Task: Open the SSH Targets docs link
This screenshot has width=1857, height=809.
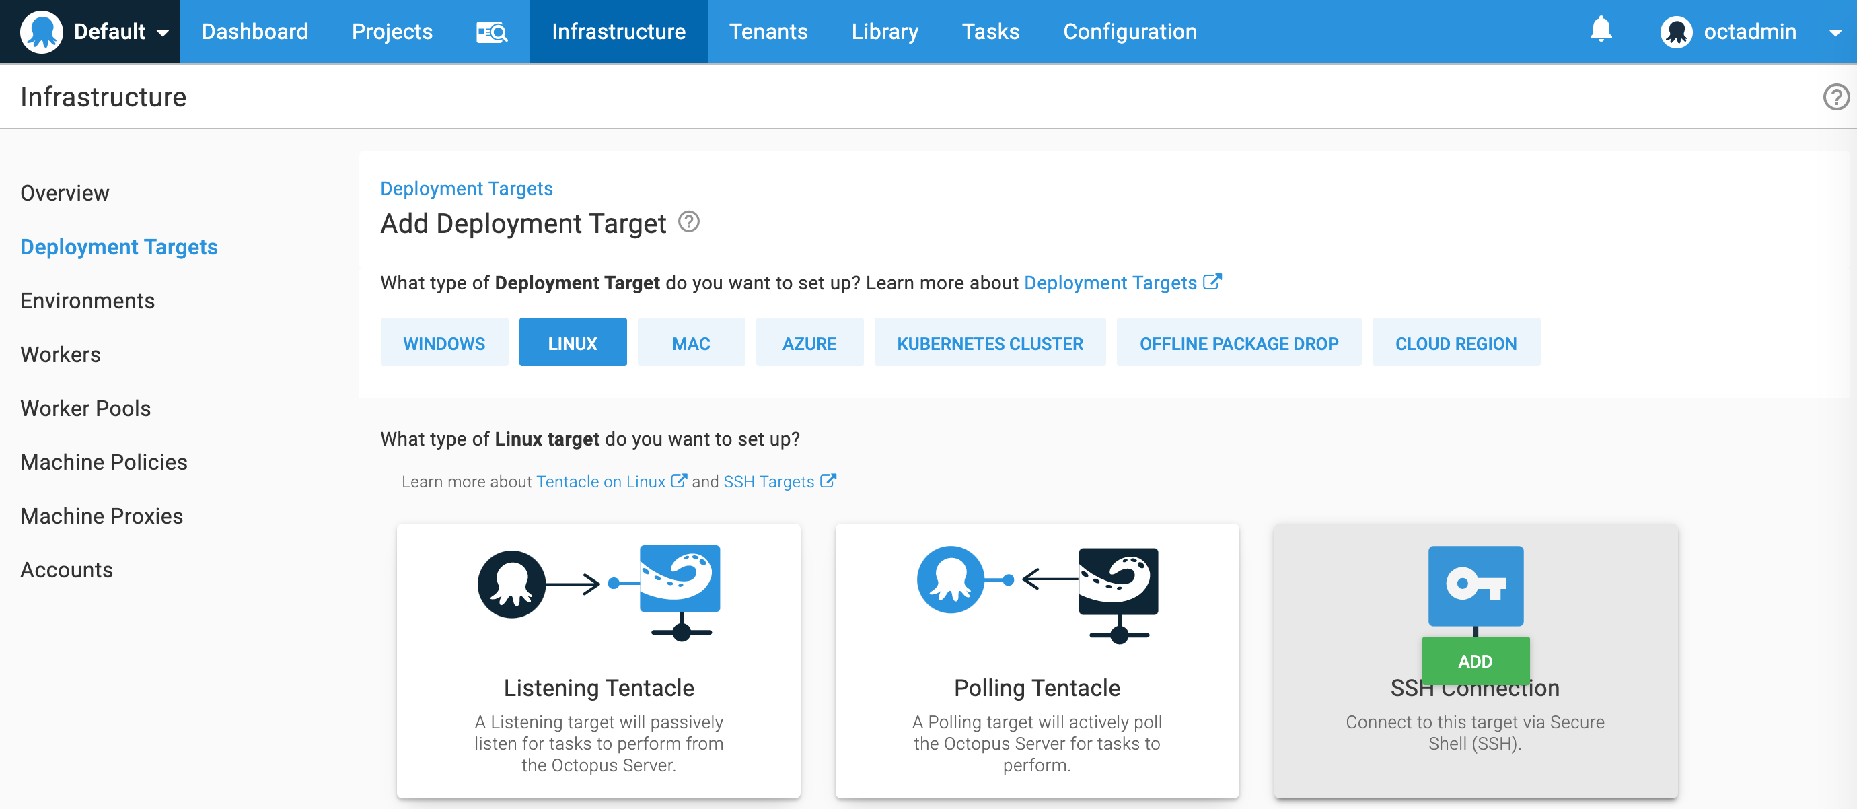Action: 768,482
